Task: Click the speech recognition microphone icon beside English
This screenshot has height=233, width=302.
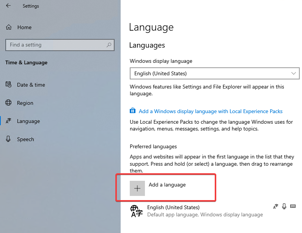Action: (x=284, y=207)
